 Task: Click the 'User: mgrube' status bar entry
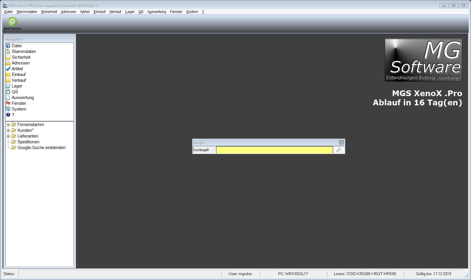240,274
